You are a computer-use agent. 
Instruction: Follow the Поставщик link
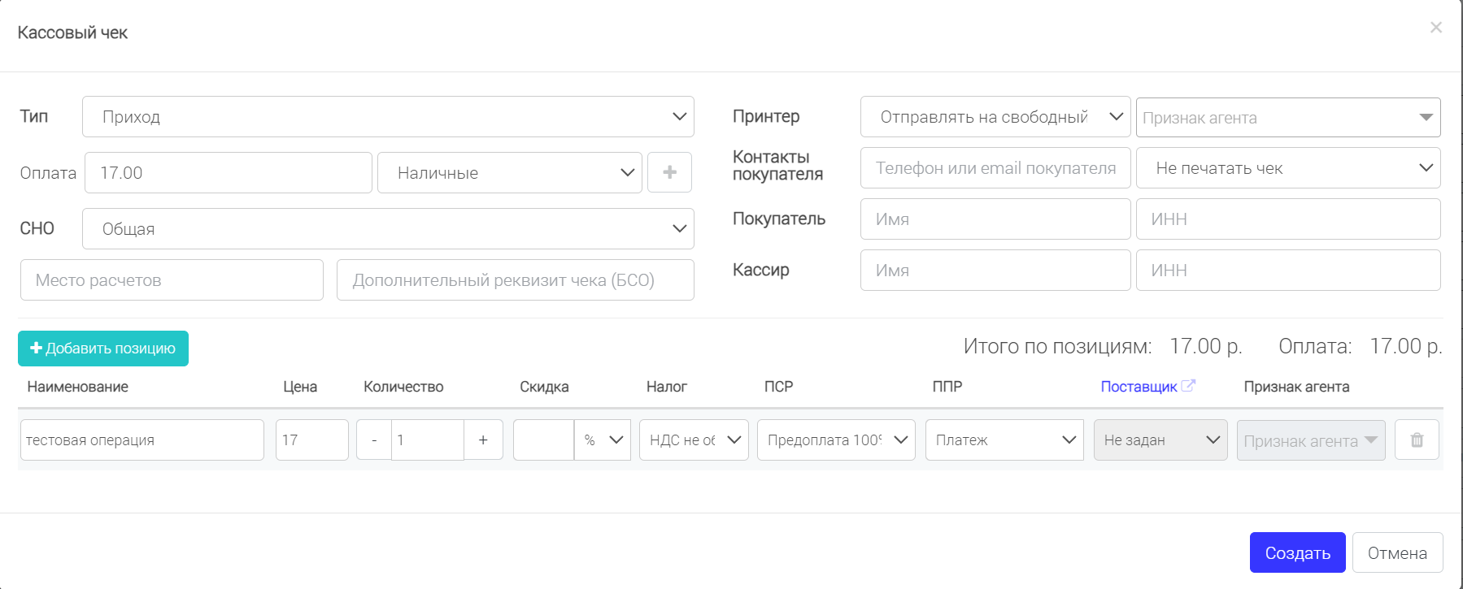tap(1139, 387)
